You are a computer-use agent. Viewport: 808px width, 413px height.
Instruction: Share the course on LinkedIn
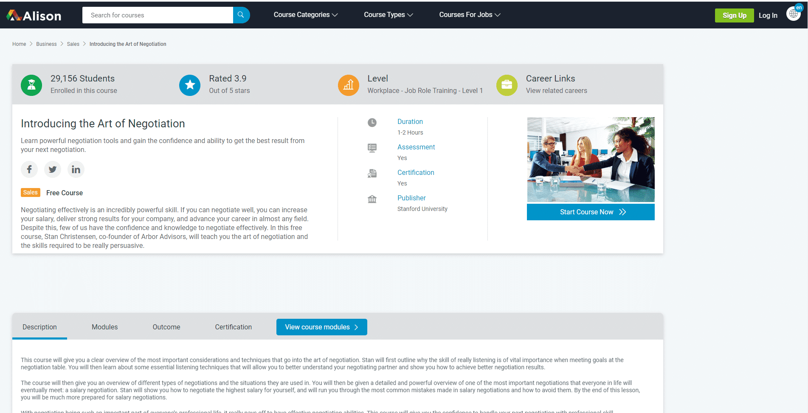point(76,169)
